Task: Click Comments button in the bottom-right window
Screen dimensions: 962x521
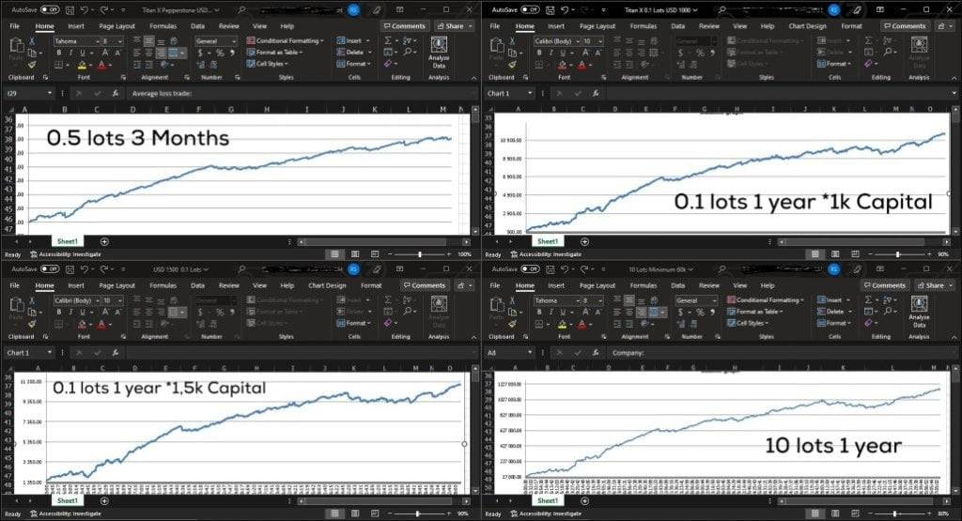Action: point(884,285)
